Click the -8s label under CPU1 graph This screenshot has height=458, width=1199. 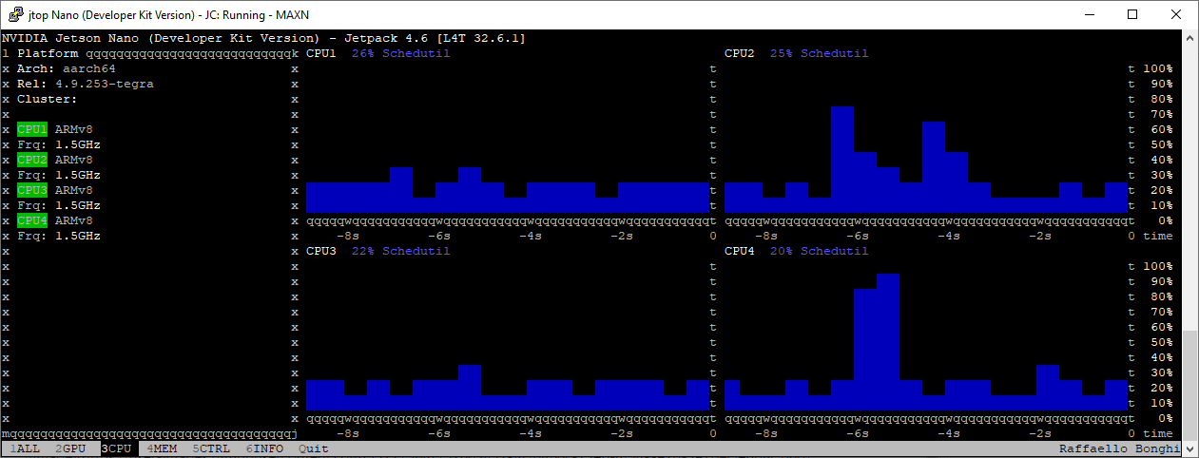(x=348, y=236)
